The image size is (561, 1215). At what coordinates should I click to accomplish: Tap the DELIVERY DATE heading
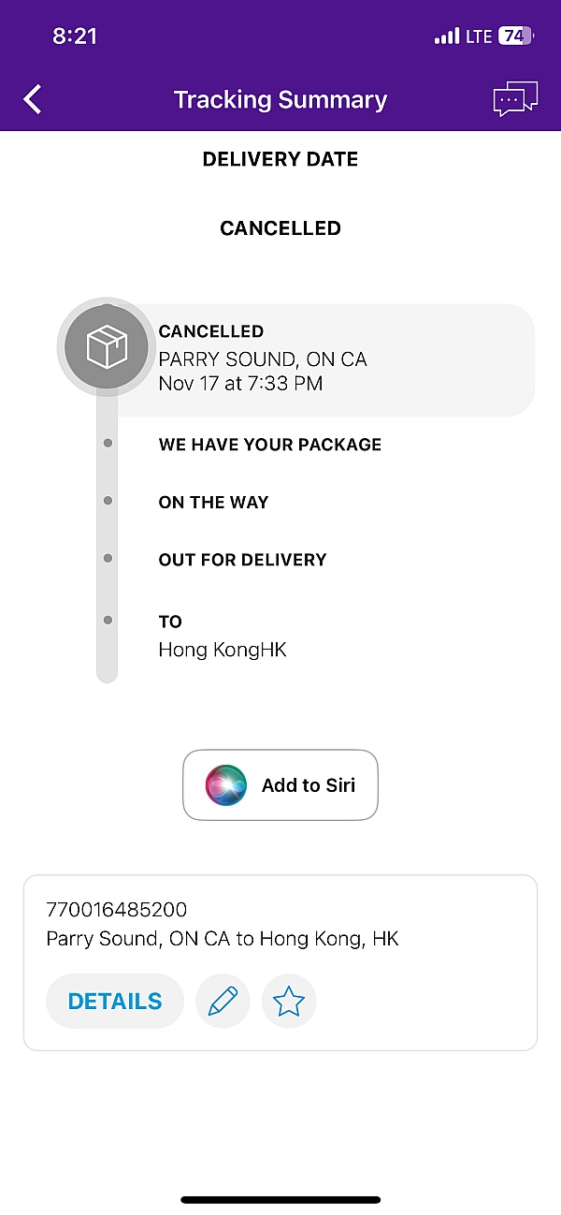pos(280,159)
